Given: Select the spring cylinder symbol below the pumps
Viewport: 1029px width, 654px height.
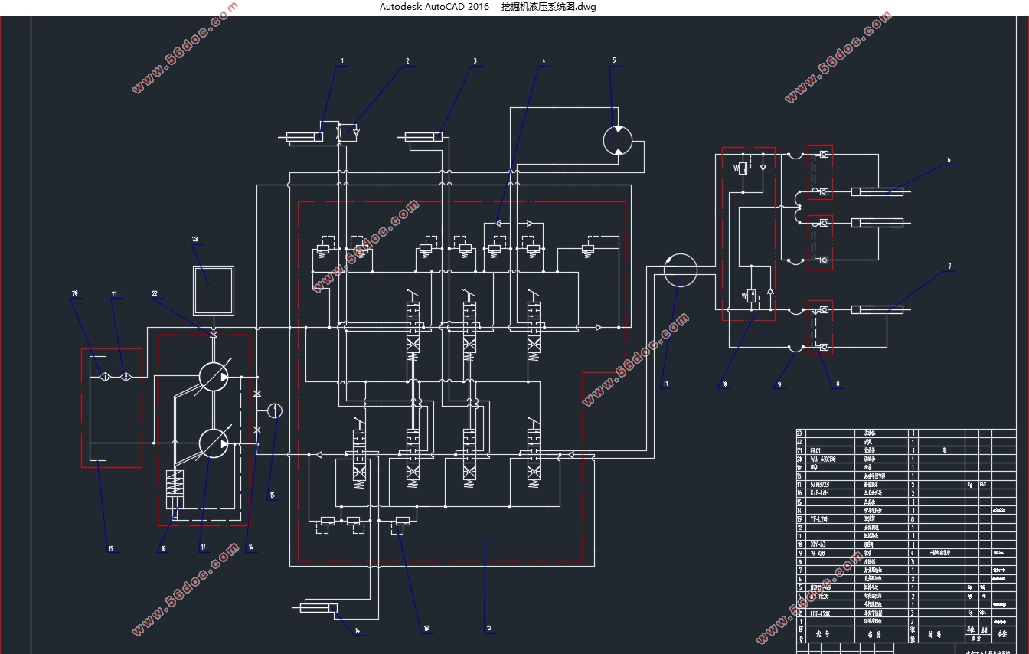Looking at the screenshot, I should (x=175, y=486).
